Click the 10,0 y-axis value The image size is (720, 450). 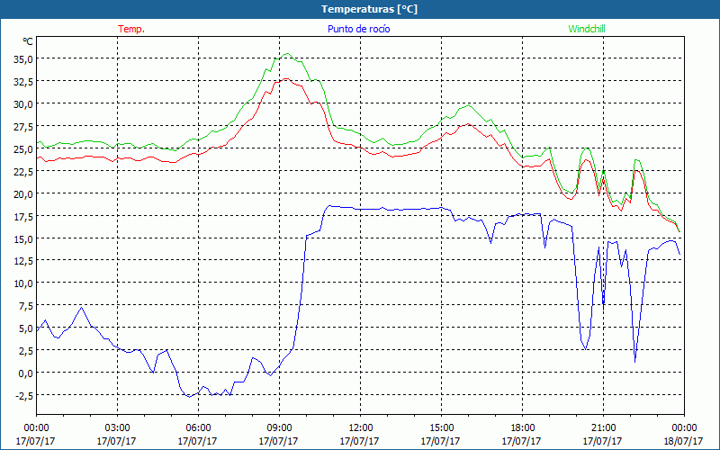tap(22, 283)
